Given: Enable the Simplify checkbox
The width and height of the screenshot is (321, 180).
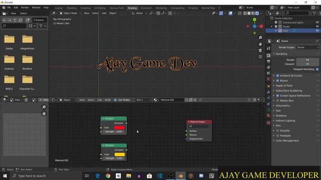Looking at the screenshot, I should click(x=277, y=130).
